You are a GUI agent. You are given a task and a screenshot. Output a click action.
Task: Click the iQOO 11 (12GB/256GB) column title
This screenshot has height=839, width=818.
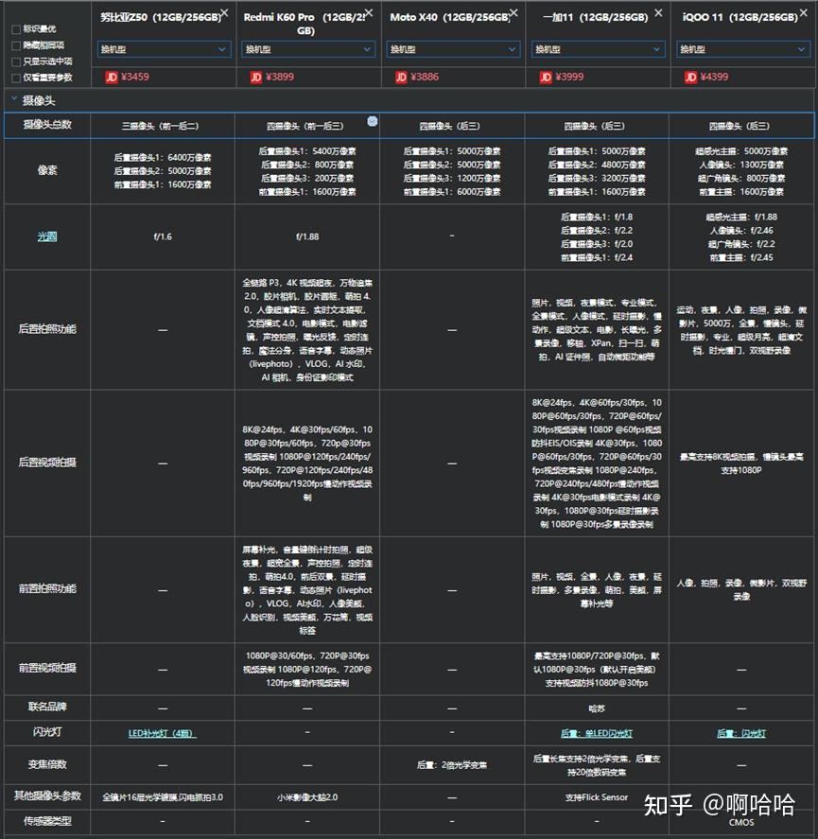coord(740,18)
